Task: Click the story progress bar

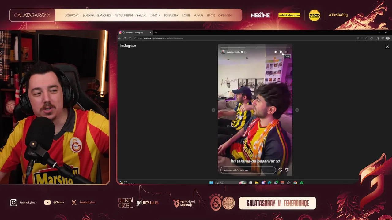Action: 255,47
